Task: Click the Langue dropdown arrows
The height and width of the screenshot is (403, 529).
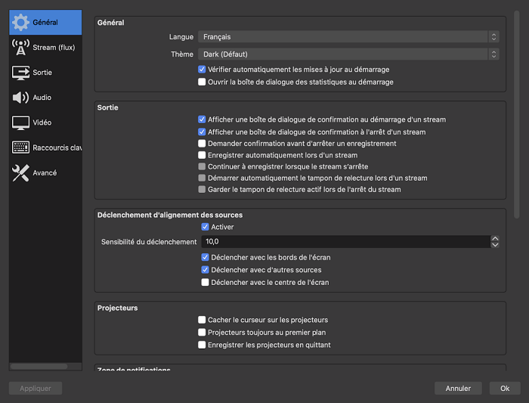Action: (493, 37)
